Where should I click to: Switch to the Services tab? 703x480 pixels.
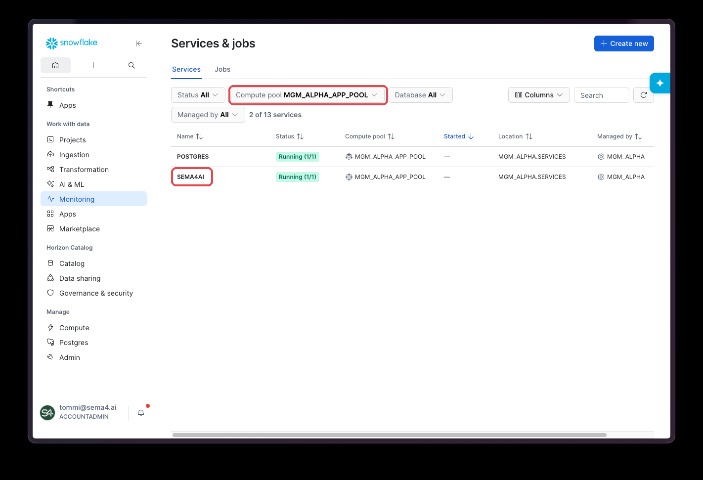pyautogui.click(x=186, y=69)
